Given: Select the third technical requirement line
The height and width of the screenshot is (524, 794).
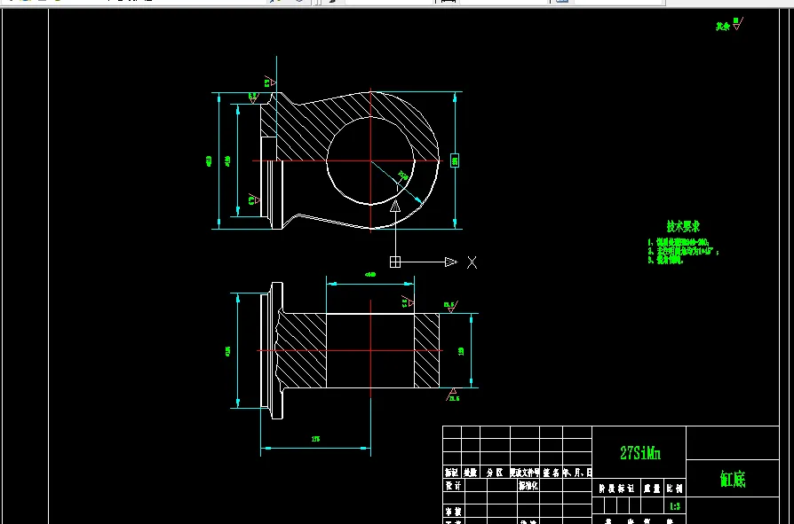Looking at the screenshot, I should click(665, 260).
